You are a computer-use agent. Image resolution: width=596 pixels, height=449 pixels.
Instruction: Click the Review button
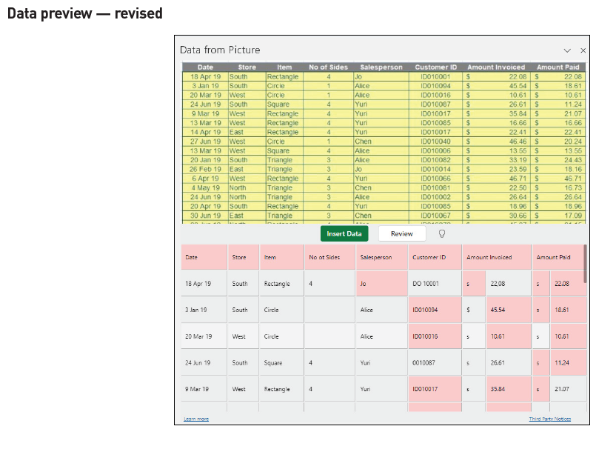point(401,233)
